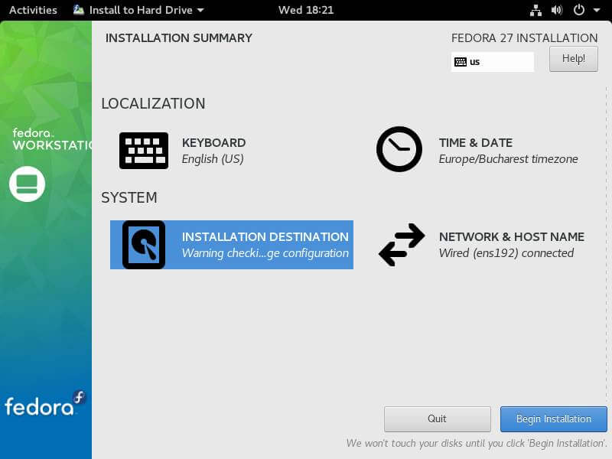Click 'Europe/Bucharest timezone' text
The width and height of the screenshot is (612, 459).
[x=508, y=159]
